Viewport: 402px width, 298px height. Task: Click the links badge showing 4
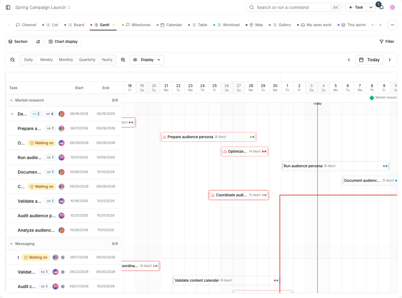[x=50, y=114]
